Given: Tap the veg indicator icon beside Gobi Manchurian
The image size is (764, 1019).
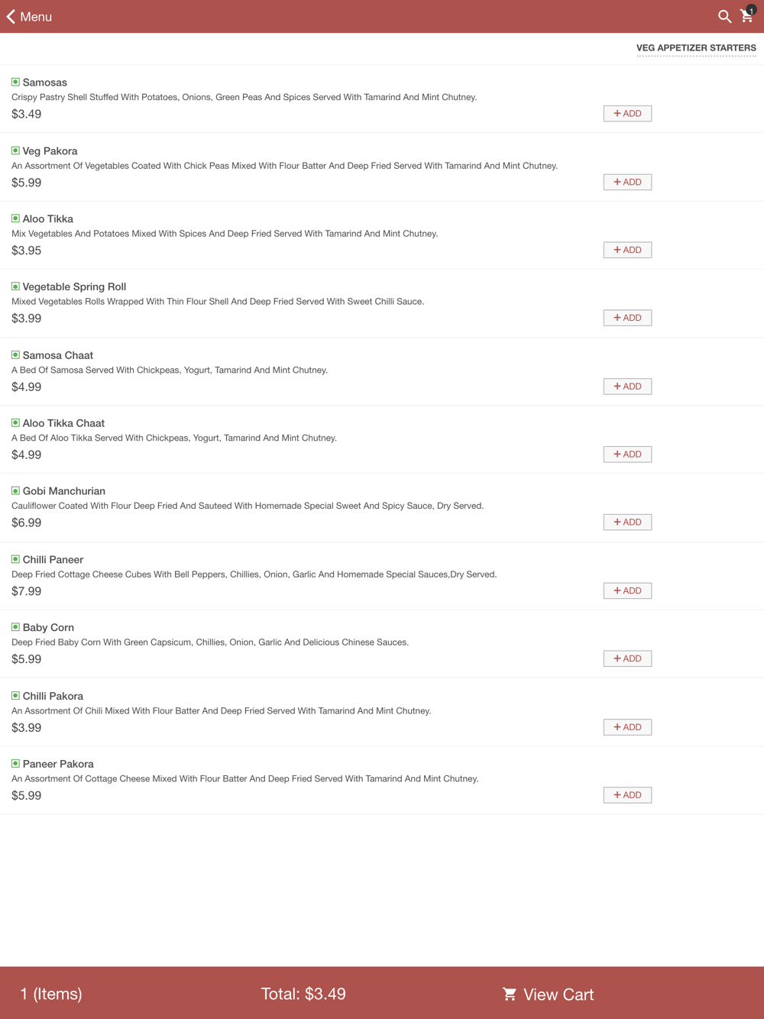Looking at the screenshot, I should click(x=15, y=490).
